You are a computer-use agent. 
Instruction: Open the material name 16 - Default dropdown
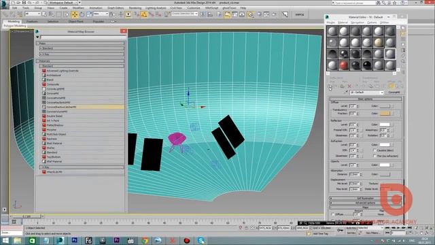[x=366, y=93]
